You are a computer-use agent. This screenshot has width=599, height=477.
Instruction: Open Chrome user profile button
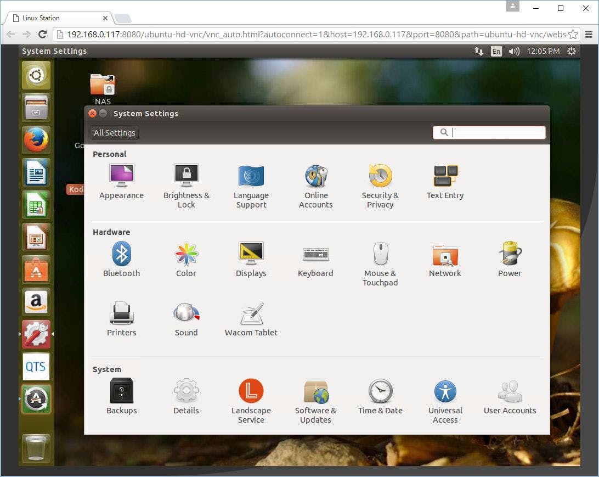(x=513, y=6)
